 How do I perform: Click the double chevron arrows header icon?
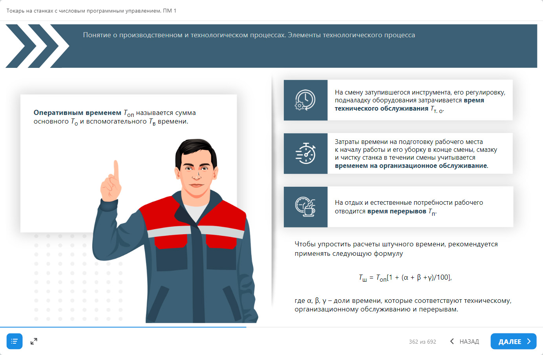37,46
